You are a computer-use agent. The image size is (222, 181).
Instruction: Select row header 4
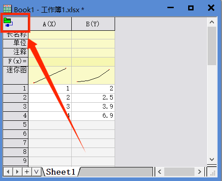click(16, 116)
